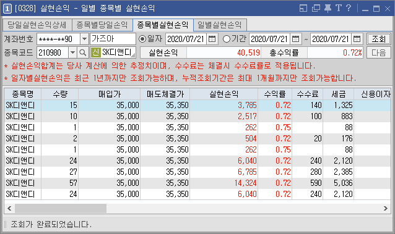Click the 세금 column header
Image resolution: width=395 pixels, height=234 pixels.
click(339, 94)
